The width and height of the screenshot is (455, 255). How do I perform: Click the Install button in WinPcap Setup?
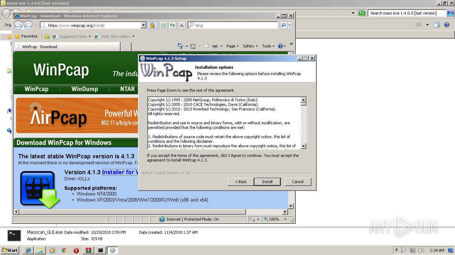pos(267,182)
